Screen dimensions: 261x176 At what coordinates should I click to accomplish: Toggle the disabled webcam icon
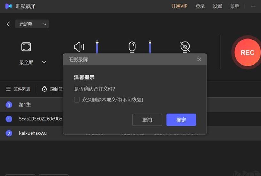pyautogui.click(x=185, y=47)
